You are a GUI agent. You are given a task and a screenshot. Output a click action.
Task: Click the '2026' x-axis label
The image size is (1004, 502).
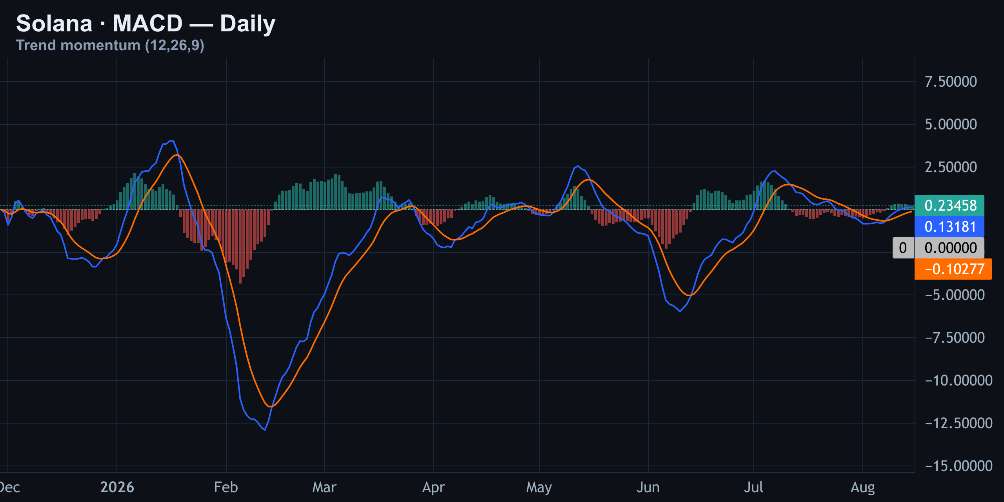[x=117, y=487]
